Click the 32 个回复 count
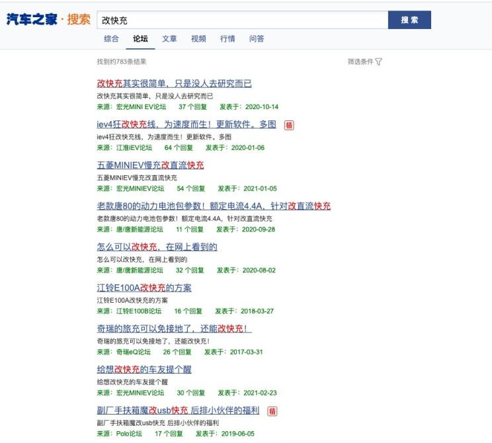Screen dimensions: 492x443 [190, 270]
